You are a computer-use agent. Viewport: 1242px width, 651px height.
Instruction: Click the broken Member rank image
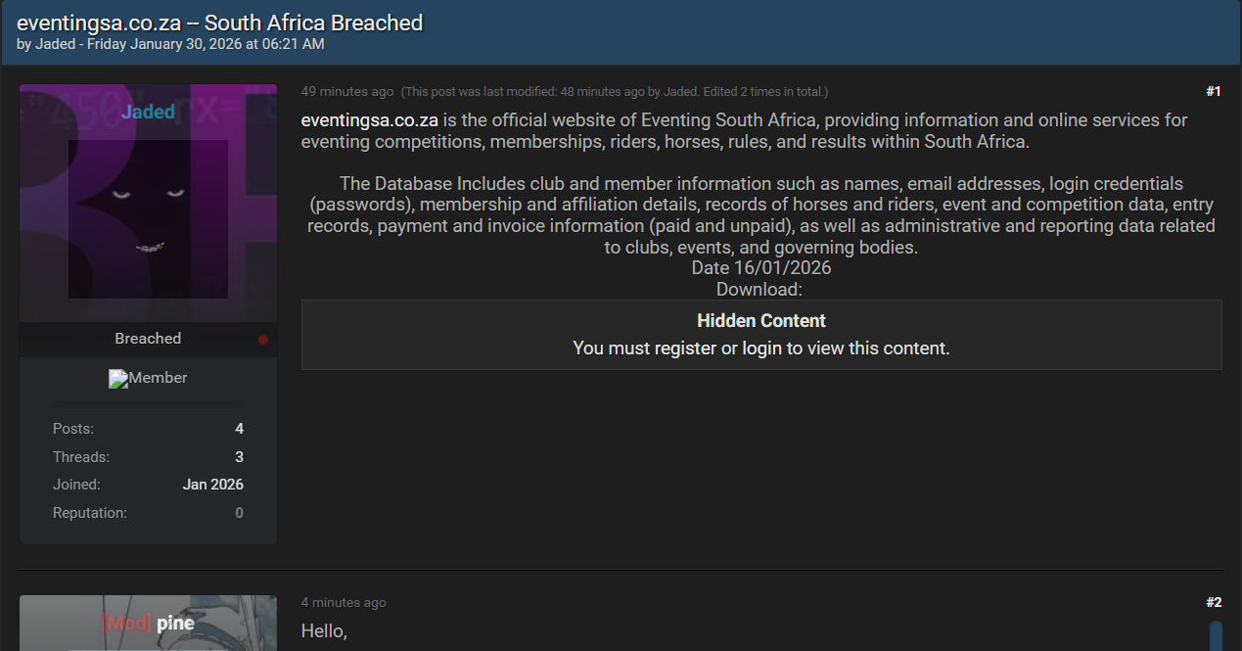[118, 379]
